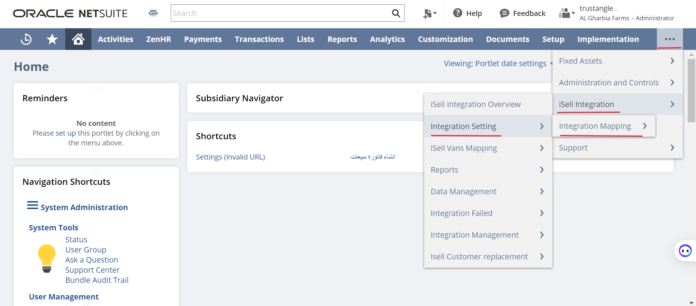Open the ZenHR menu

(x=158, y=39)
